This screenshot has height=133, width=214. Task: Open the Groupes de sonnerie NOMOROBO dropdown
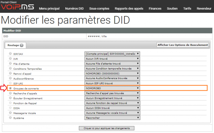click(112, 88)
